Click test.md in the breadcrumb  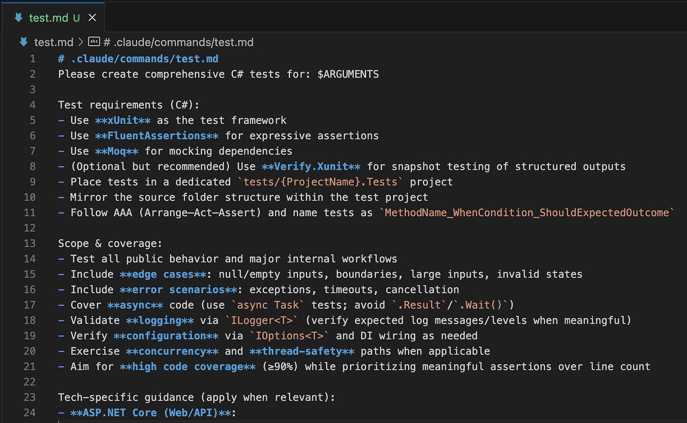54,42
